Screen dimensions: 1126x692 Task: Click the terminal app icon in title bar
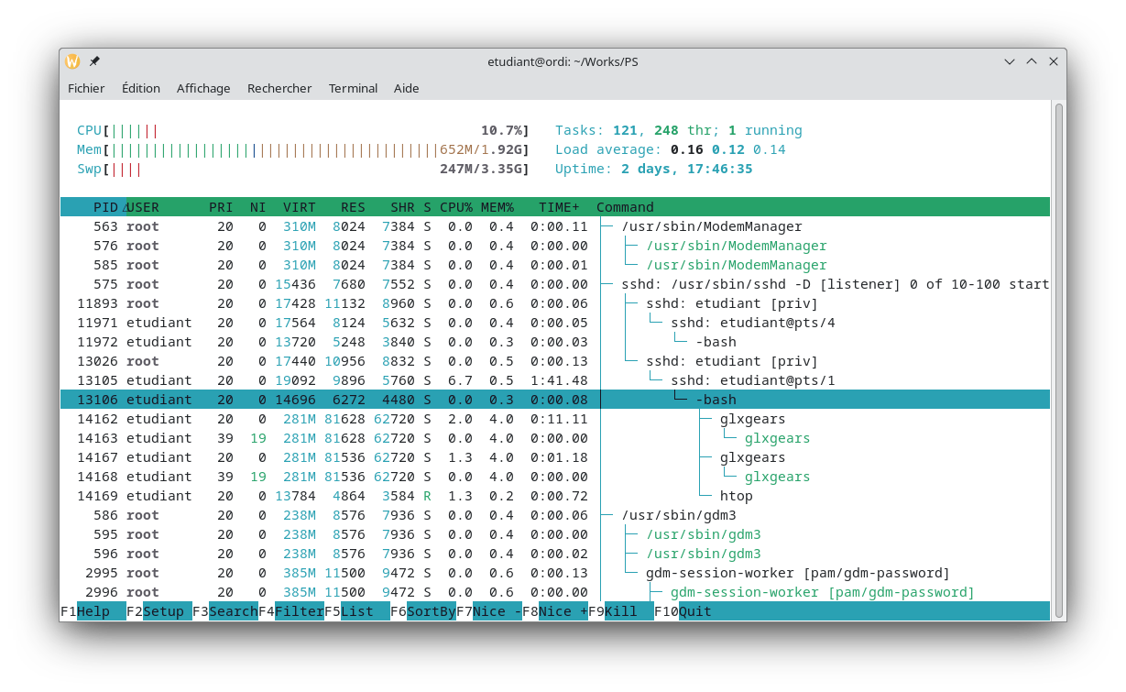click(72, 61)
